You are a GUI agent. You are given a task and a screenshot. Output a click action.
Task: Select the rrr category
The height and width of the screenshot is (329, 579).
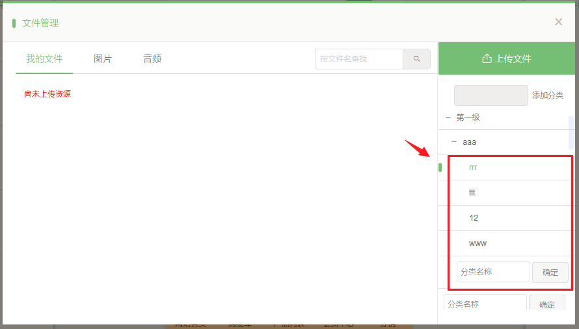473,167
